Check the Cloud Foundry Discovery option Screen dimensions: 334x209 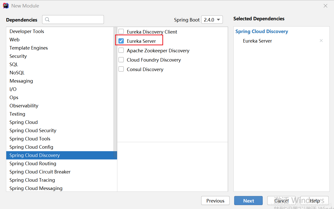(121, 60)
